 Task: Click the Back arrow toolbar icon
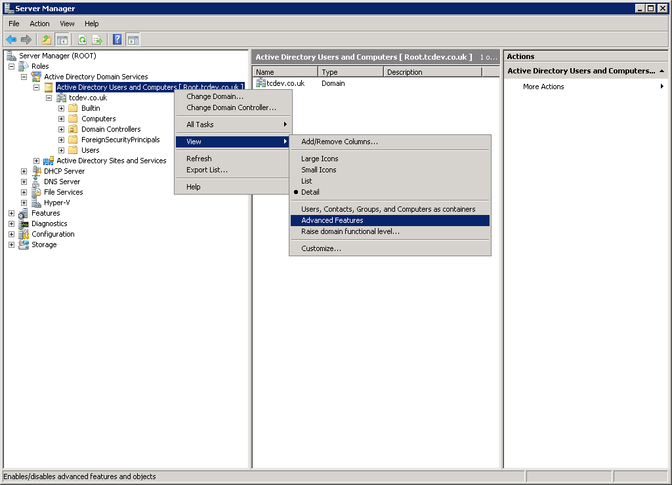pyautogui.click(x=11, y=40)
